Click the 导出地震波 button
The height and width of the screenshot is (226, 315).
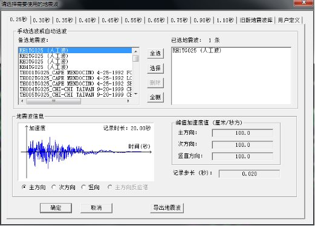(x=167, y=208)
